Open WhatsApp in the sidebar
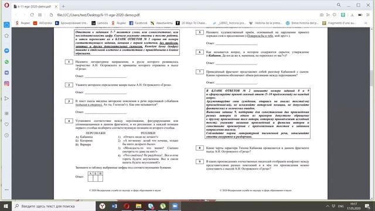375x211 pixels. pos(6,62)
